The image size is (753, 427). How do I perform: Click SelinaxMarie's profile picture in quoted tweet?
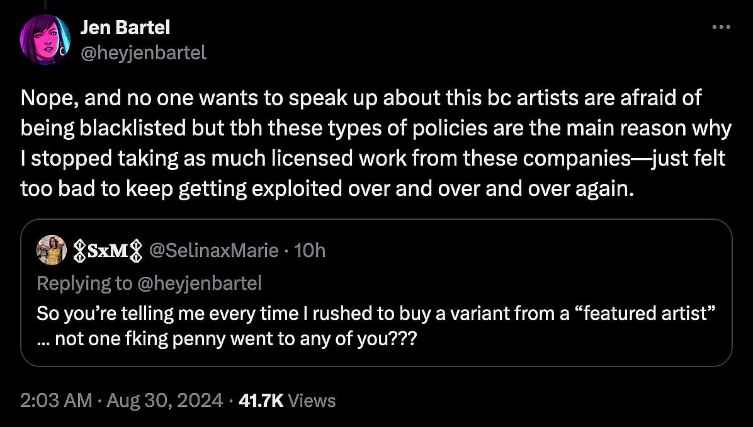pos(51,249)
